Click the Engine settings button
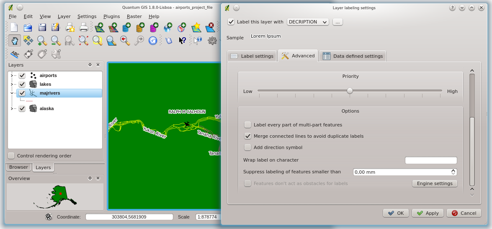 point(435,183)
